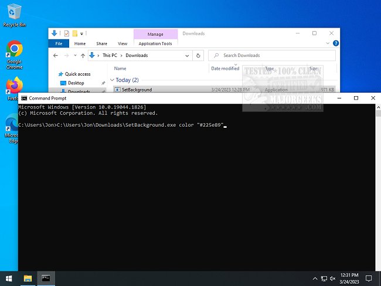381x286 pixels.
Task: Expand the address bar history dropdown
Action: click(187, 56)
